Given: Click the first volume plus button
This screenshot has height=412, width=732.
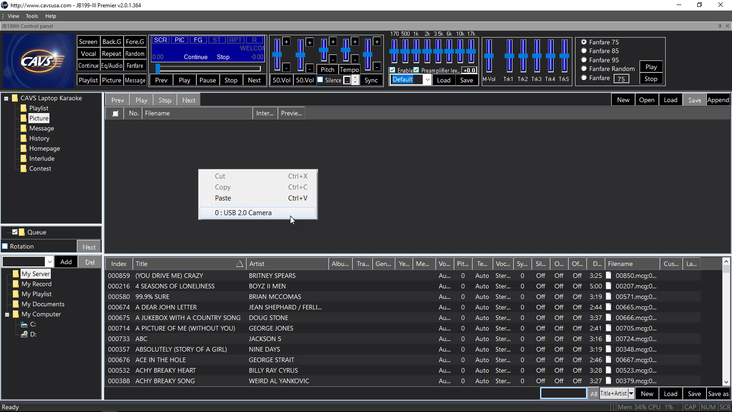Looking at the screenshot, I should click(x=286, y=42).
